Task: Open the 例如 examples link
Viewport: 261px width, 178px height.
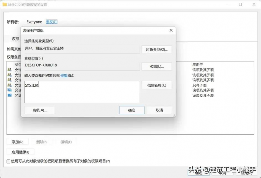Action: [64, 75]
